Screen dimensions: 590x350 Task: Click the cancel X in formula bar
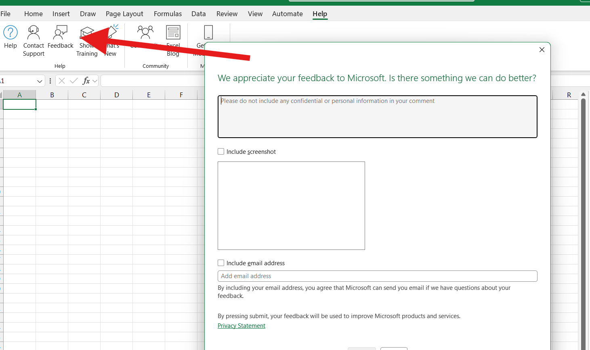[62, 81]
